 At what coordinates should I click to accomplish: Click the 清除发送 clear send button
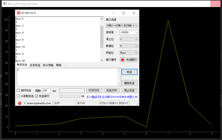(129, 83)
